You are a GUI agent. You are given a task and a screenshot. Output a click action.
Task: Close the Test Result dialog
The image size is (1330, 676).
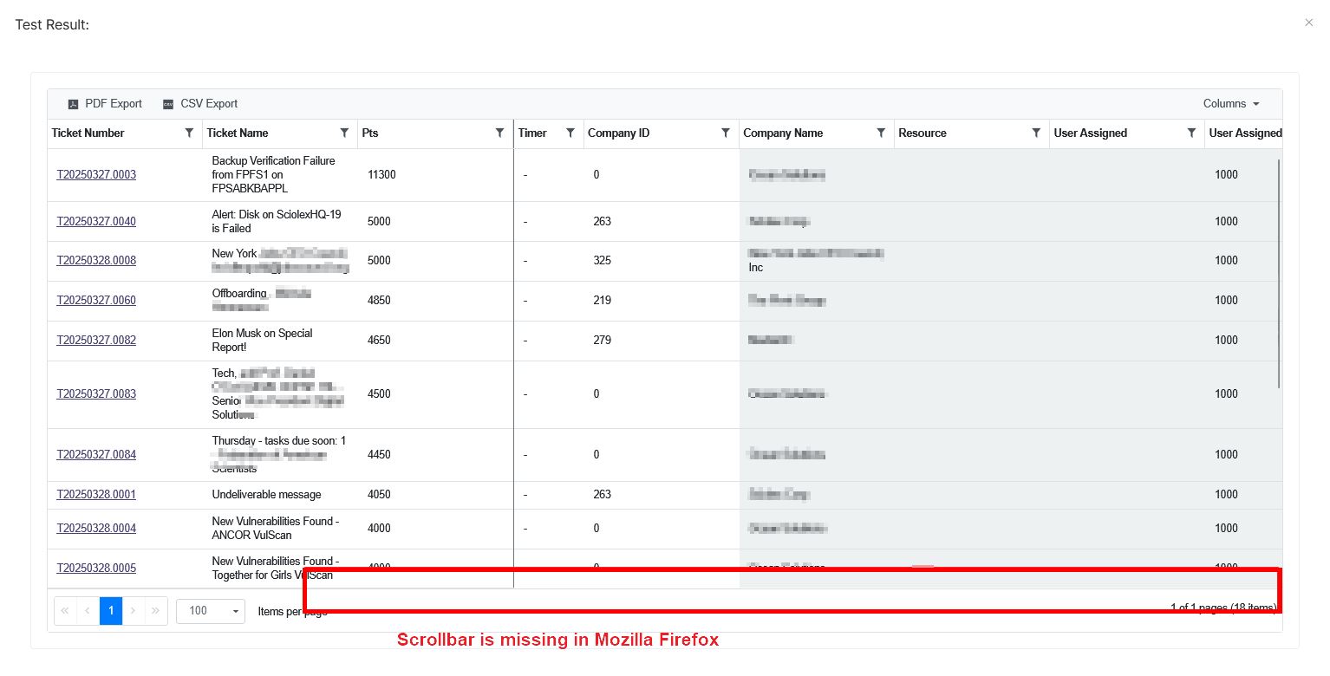(1308, 23)
